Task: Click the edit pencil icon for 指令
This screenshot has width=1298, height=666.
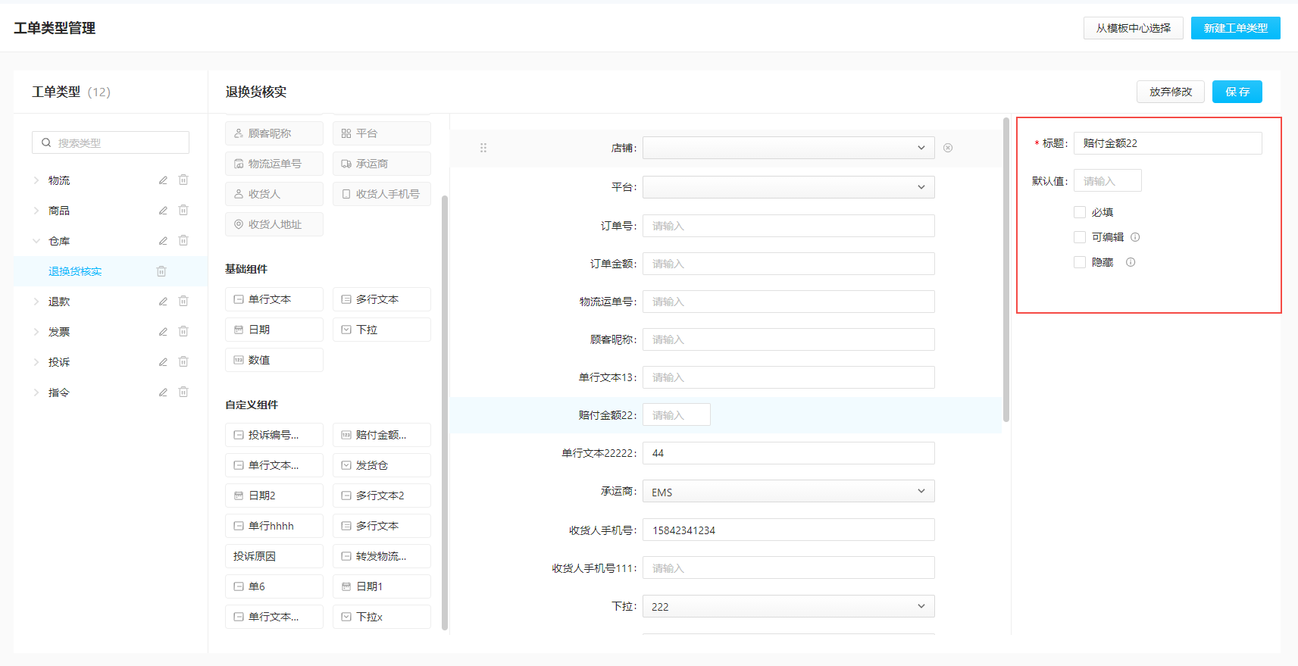Action: point(163,392)
